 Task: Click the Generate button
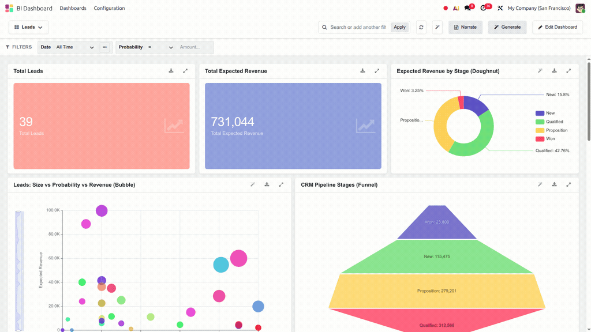(507, 27)
